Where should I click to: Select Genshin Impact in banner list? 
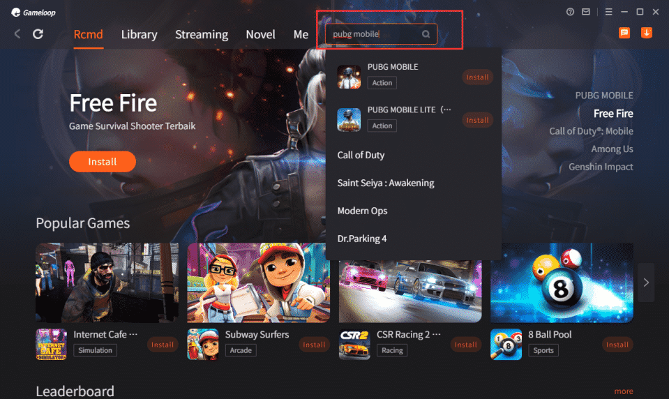click(601, 167)
